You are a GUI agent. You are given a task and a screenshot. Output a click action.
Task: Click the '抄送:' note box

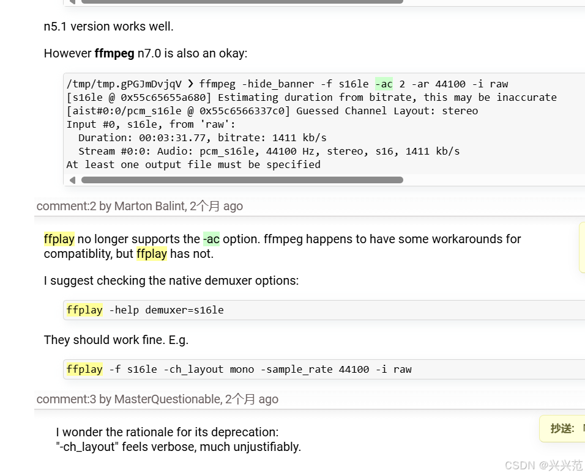click(562, 429)
